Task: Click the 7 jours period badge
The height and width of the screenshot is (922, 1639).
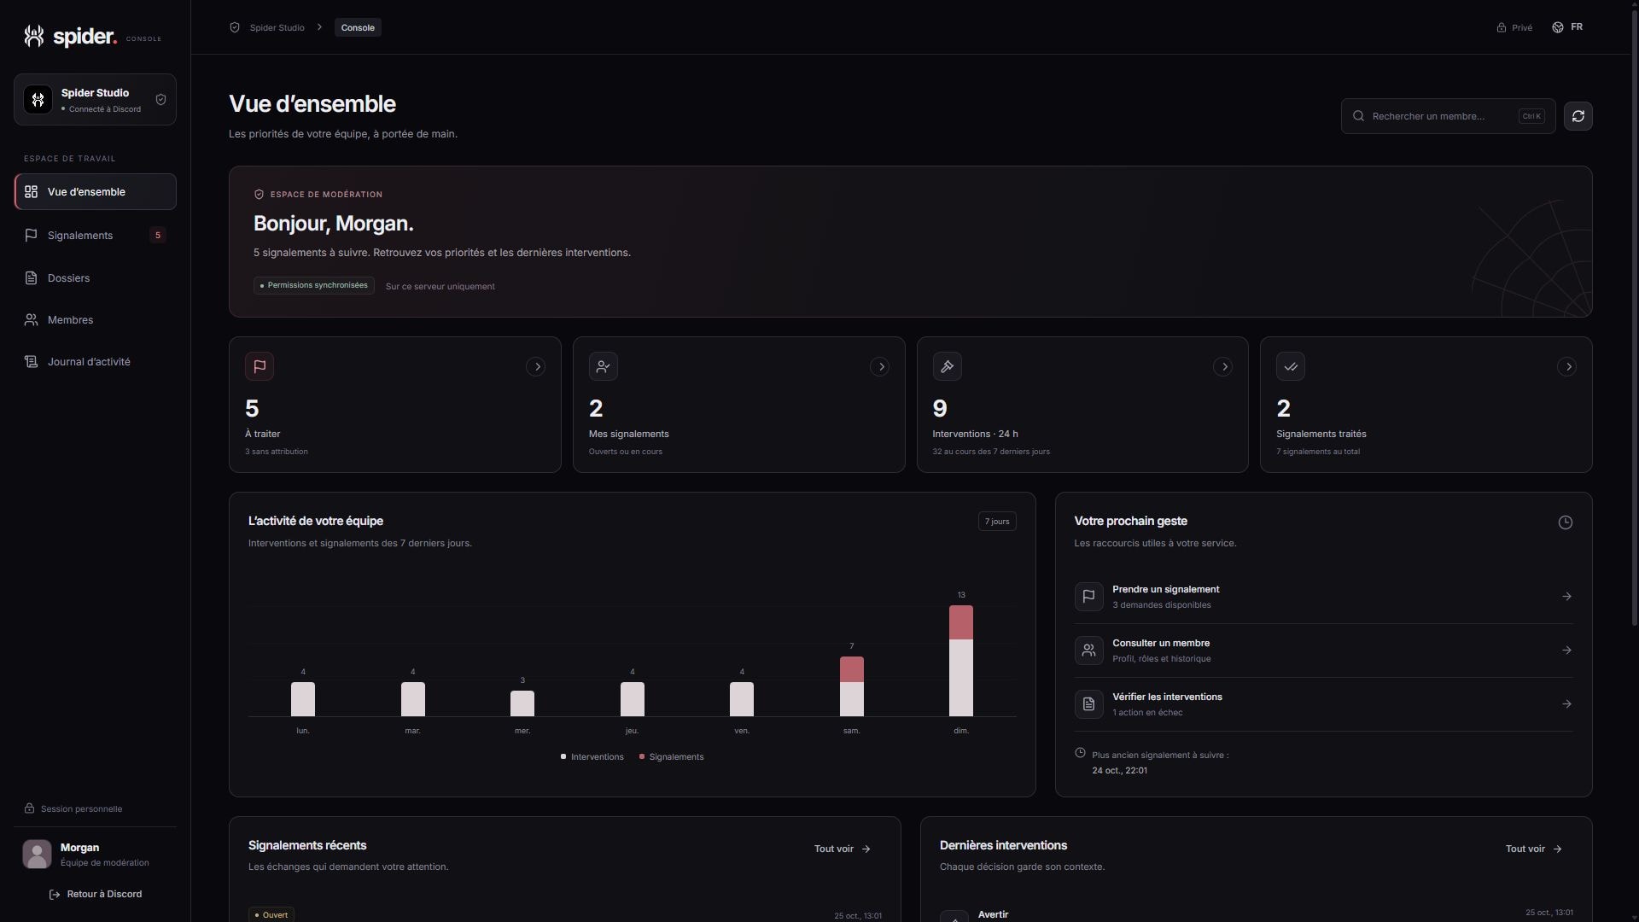Action: pyautogui.click(x=997, y=522)
